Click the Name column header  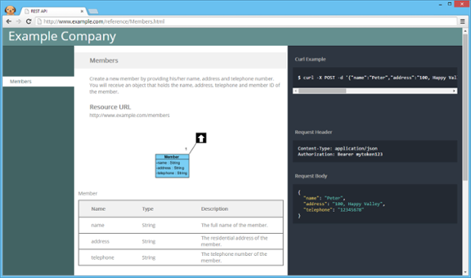coord(98,209)
